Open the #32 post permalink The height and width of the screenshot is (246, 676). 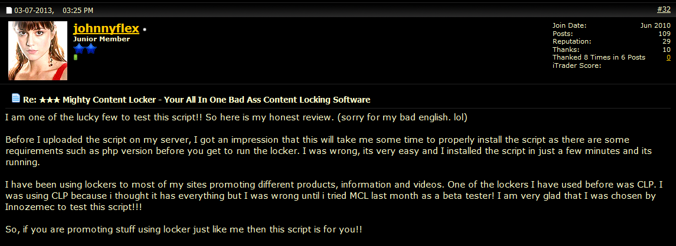664,9
